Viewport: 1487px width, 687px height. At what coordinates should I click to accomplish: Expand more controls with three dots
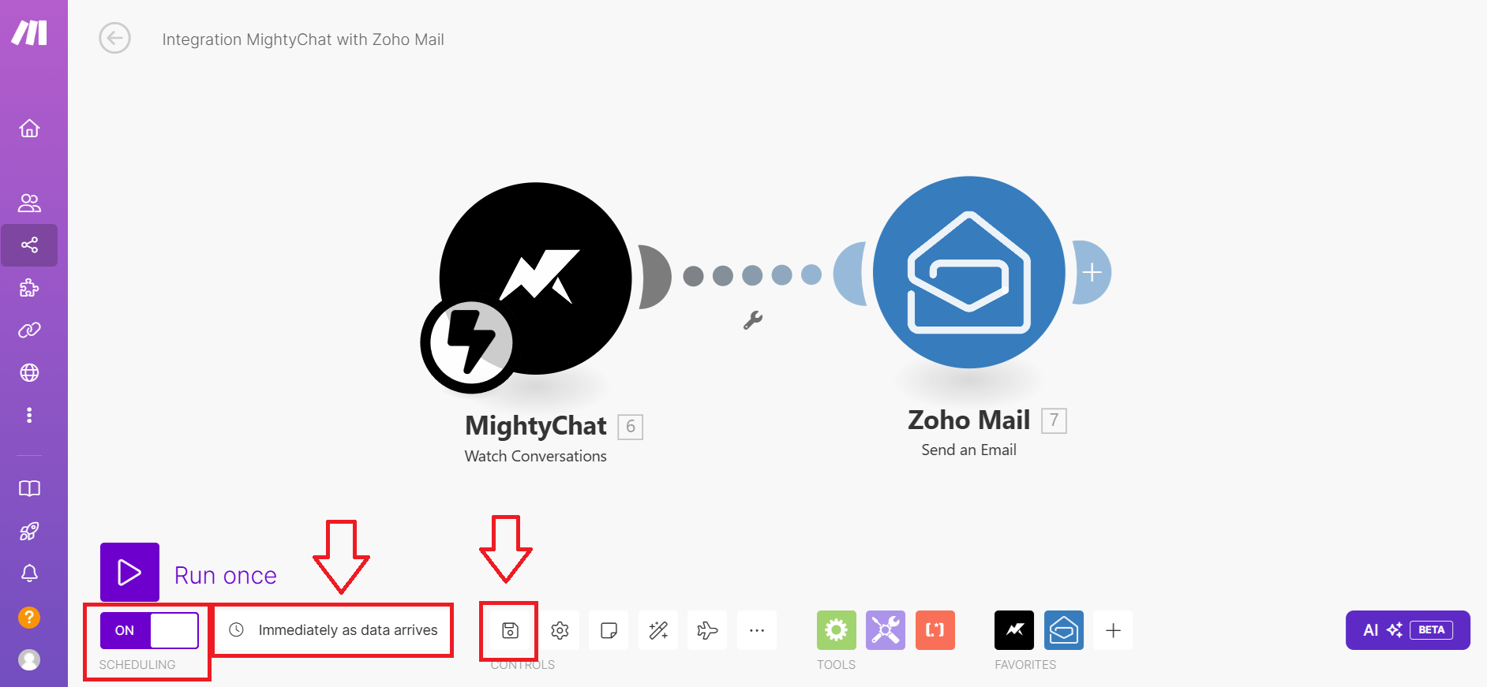click(757, 630)
